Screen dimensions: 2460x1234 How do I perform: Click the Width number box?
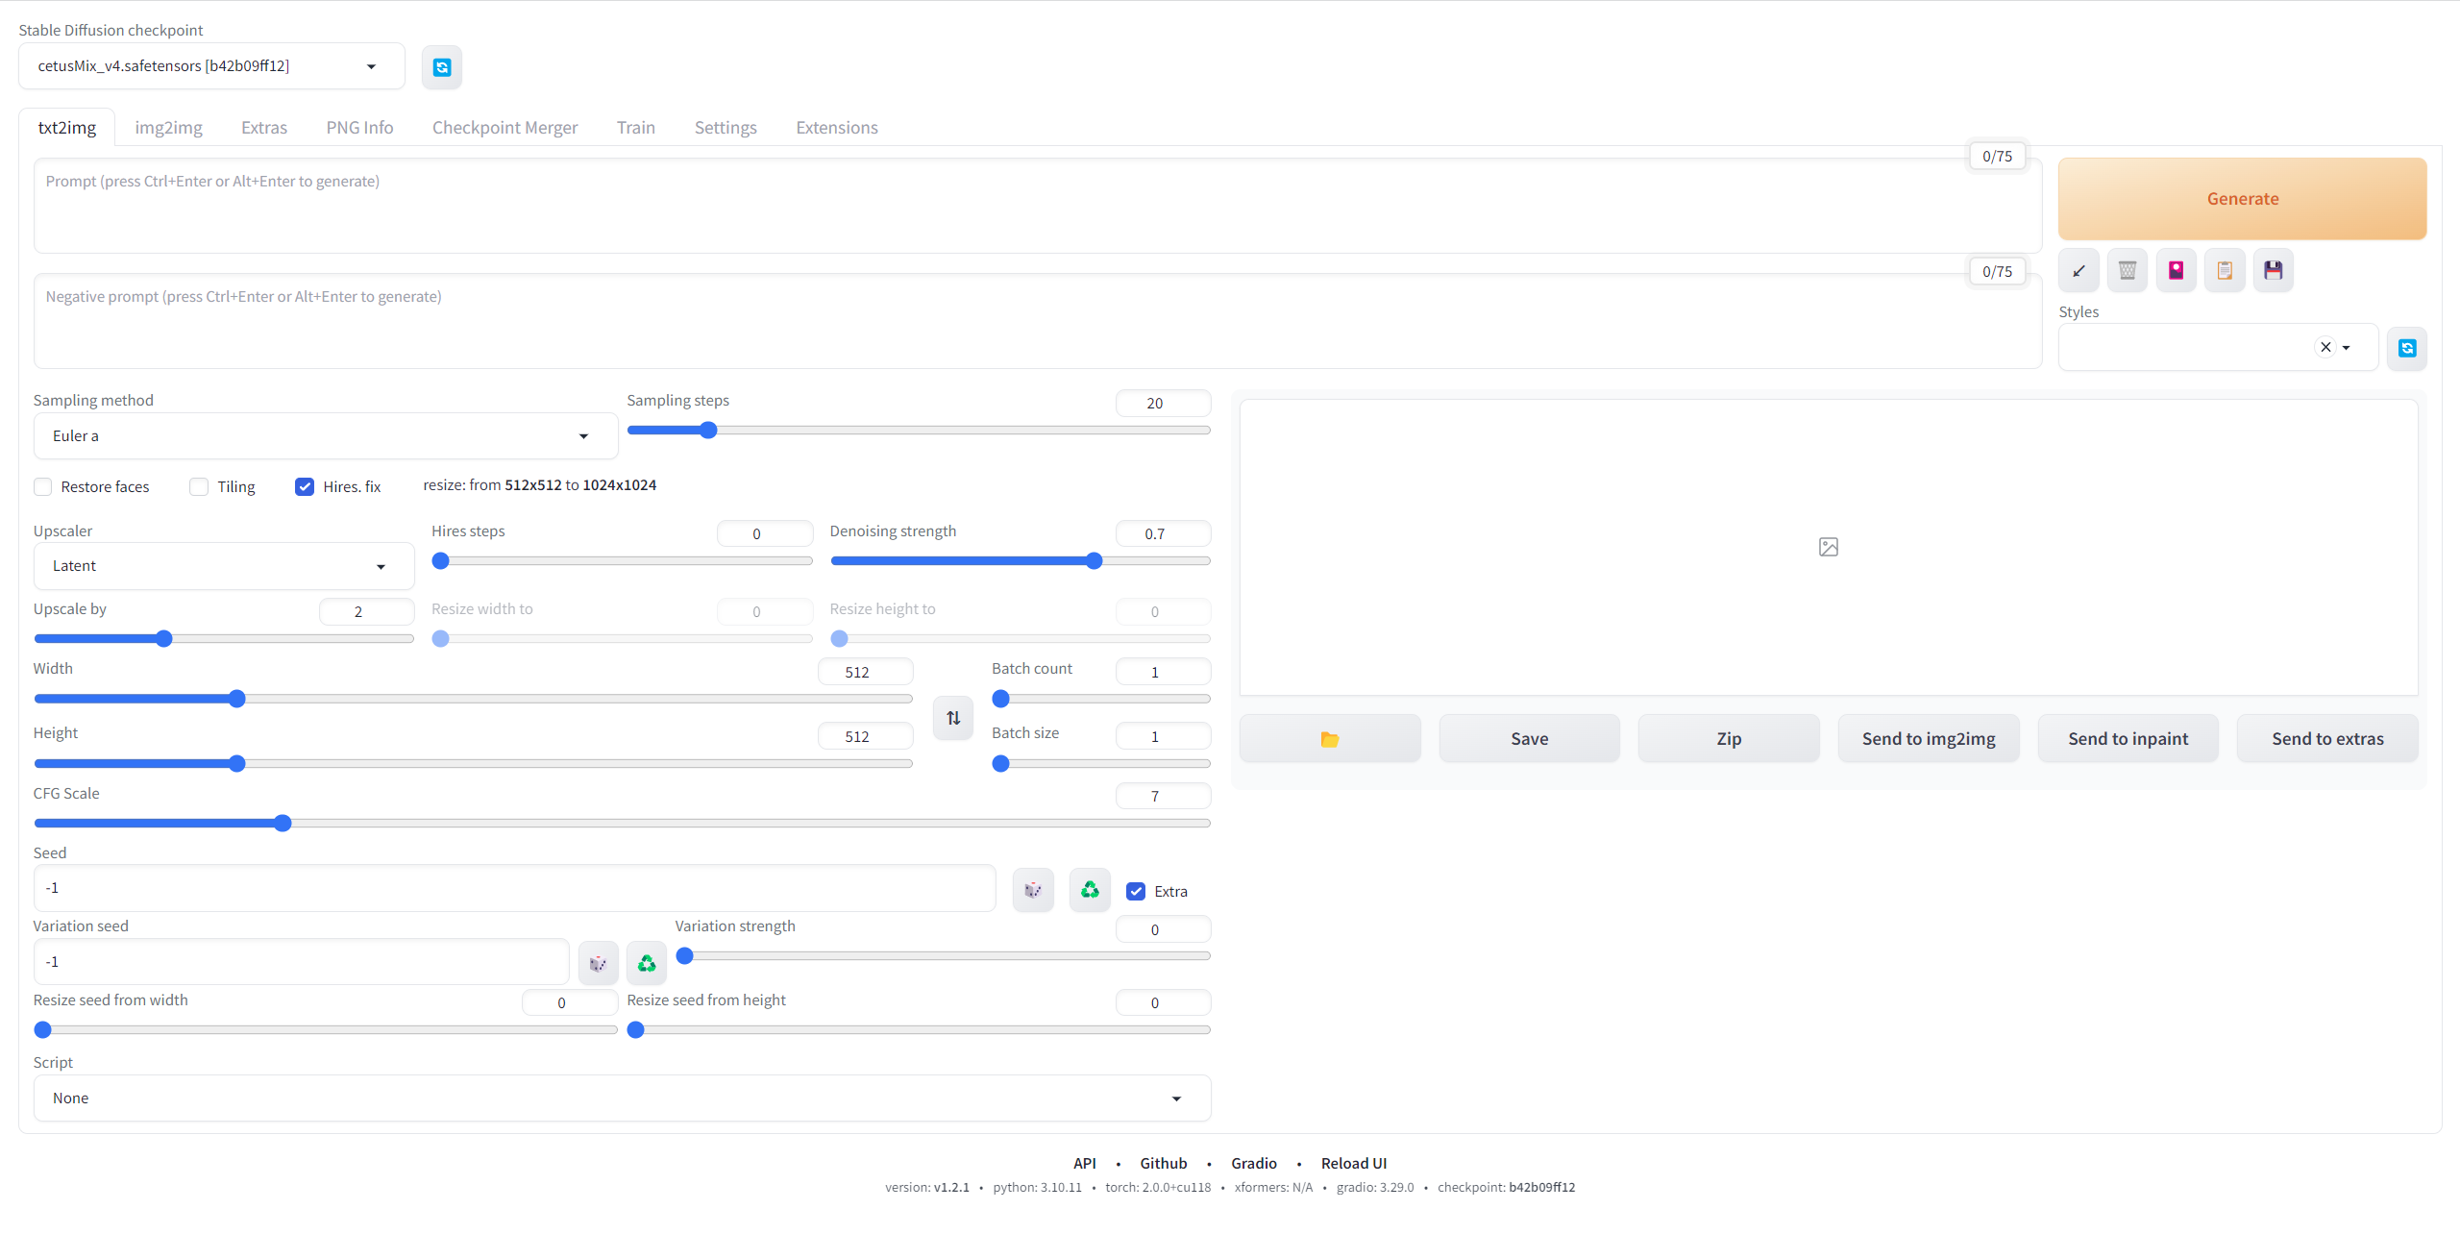tap(865, 672)
